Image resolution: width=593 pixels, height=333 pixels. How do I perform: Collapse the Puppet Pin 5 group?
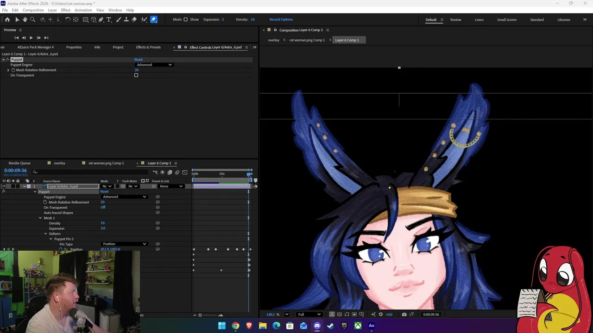(x=51, y=239)
